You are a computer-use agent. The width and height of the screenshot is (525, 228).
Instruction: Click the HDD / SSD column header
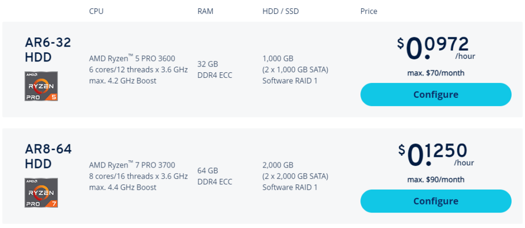click(280, 11)
